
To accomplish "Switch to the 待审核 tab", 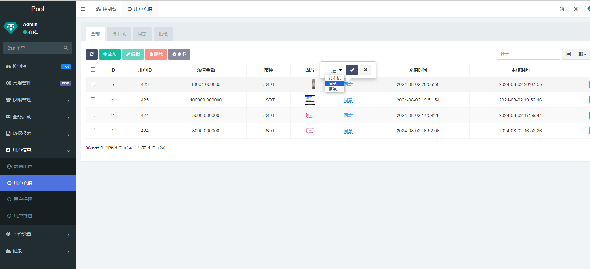I will pyautogui.click(x=119, y=34).
